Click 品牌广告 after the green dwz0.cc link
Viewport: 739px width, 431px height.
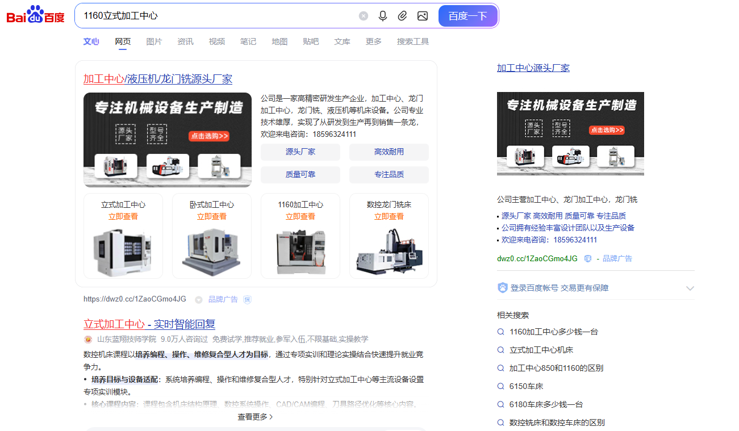click(x=617, y=258)
